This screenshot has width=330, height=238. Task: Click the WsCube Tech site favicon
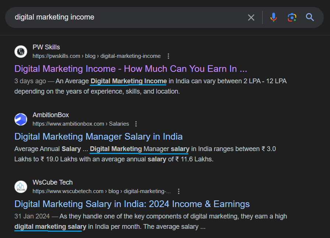(21, 187)
